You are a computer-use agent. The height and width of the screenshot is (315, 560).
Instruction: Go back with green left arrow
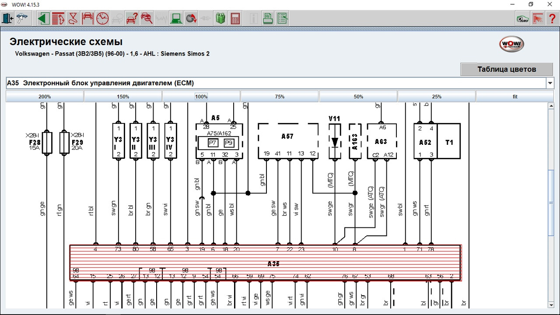[x=43, y=18]
